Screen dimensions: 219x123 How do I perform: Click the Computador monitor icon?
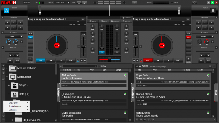[13, 77]
